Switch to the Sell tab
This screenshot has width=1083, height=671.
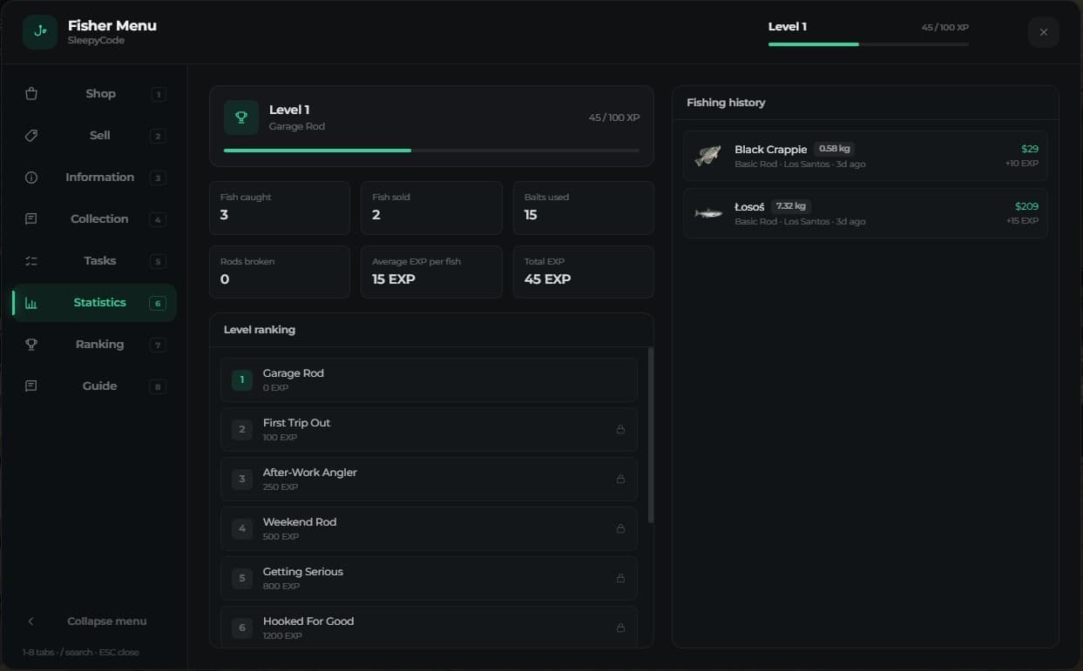[x=94, y=136]
